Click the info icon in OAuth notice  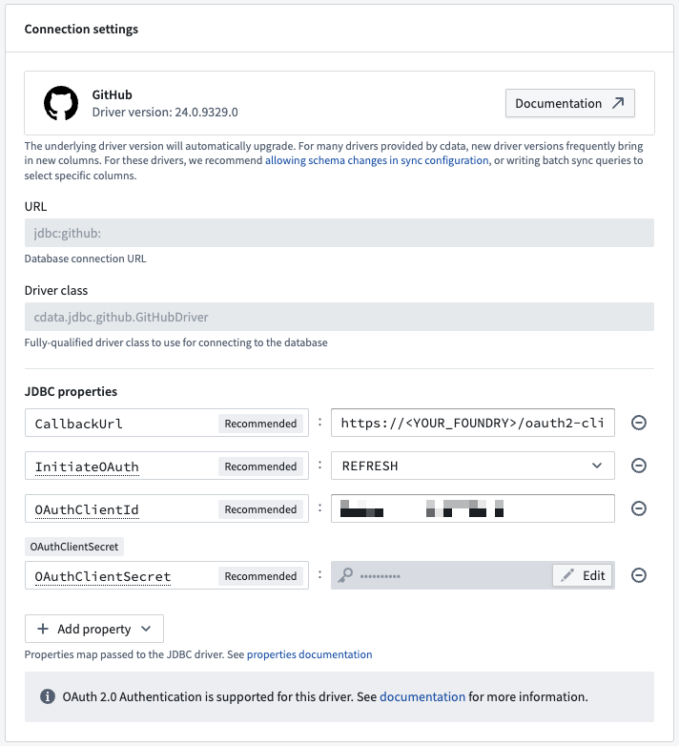click(x=48, y=697)
